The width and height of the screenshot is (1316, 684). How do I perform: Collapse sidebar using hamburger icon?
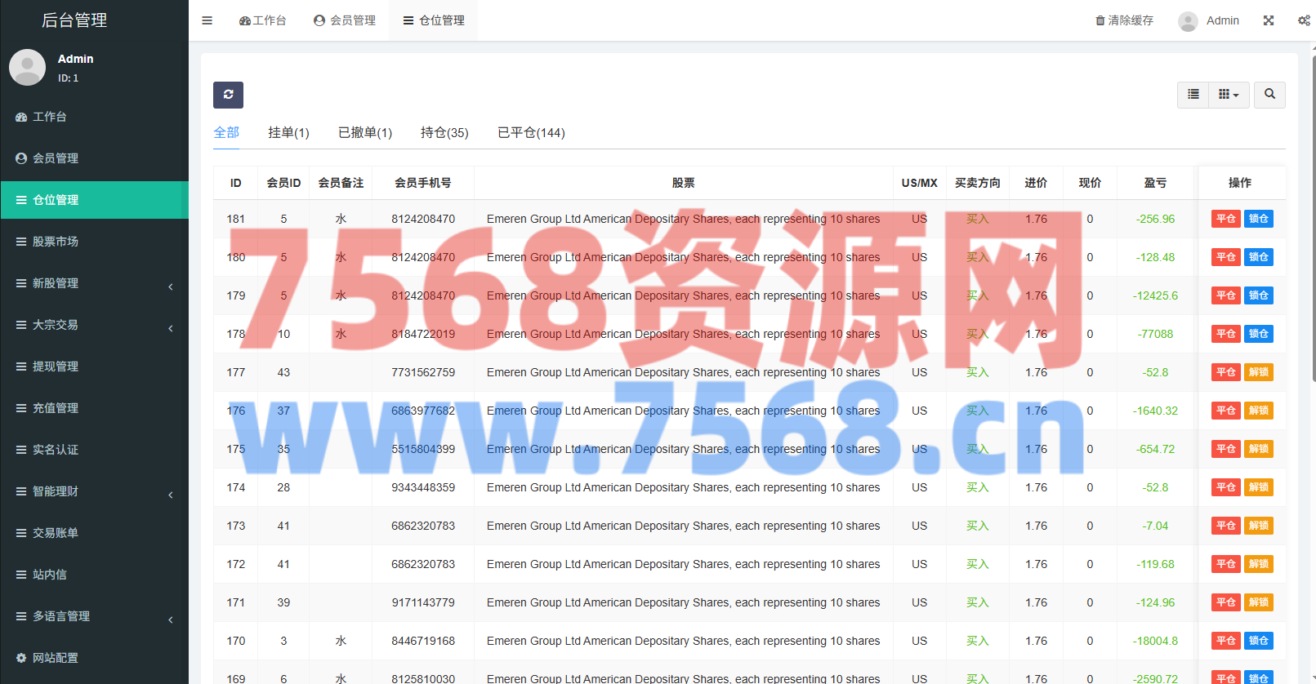pyautogui.click(x=207, y=20)
